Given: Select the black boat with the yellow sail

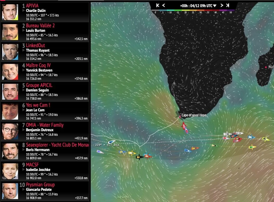Looking at the screenshot, I should (140, 157).
